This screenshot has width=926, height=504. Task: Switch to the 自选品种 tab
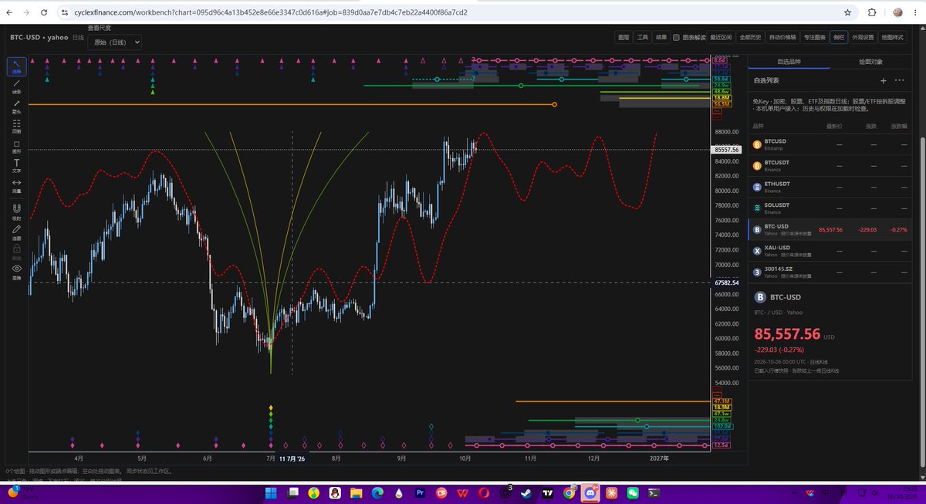[789, 61]
